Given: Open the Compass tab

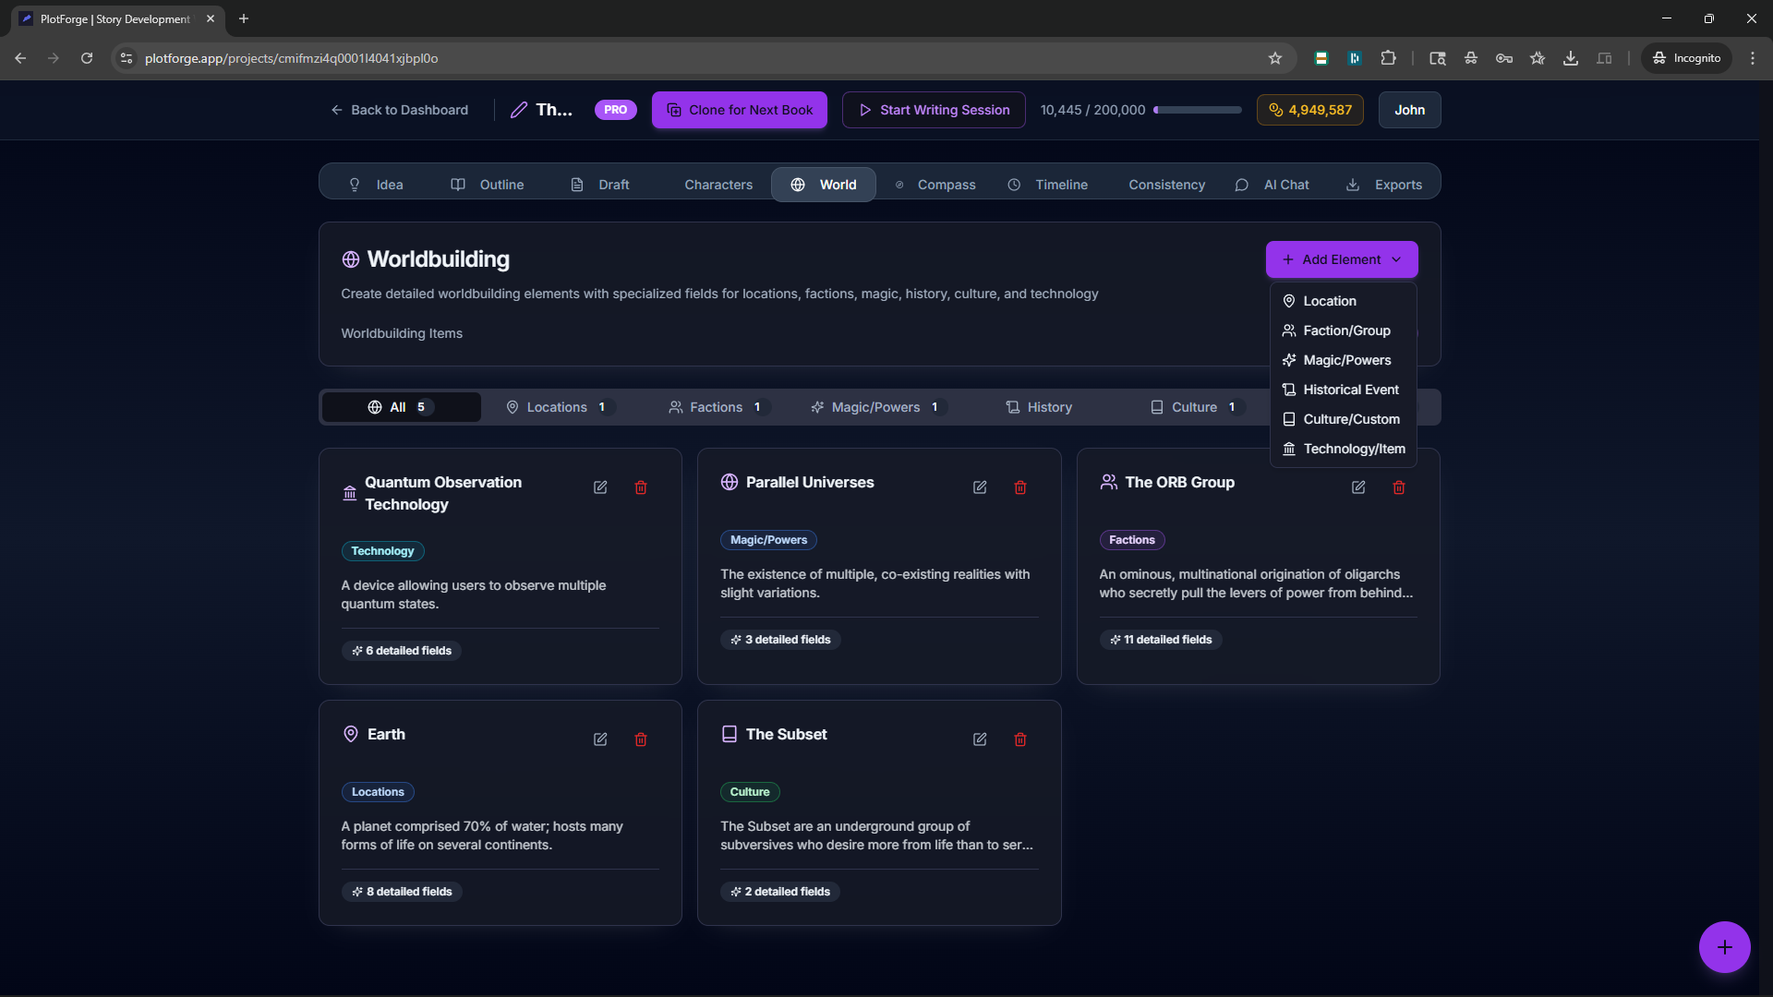Looking at the screenshot, I should tap(935, 185).
